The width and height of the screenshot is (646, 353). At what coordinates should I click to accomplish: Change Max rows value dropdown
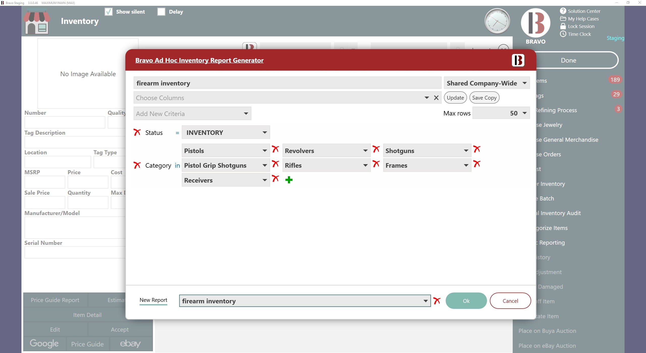click(501, 113)
